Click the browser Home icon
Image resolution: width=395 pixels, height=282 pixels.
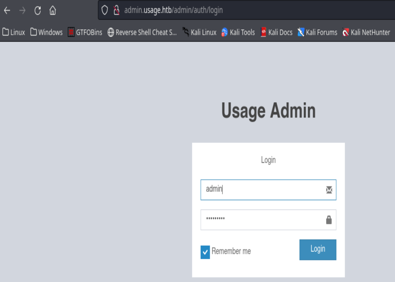[x=53, y=10]
